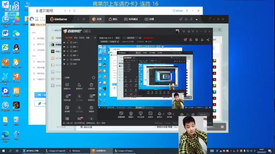This screenshot has height=154, width=275.
Task: Open WeGame 商店 tab
Action: [113, 19]
